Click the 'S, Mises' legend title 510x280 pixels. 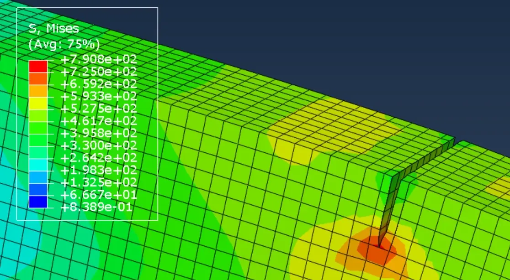point(54,29)
